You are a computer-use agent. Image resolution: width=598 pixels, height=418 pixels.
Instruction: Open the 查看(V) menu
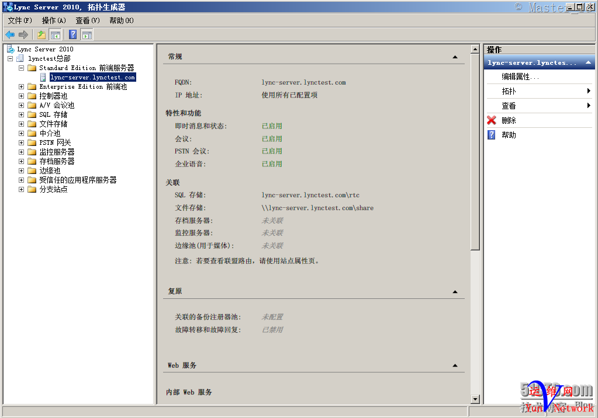tap(88, 20)
